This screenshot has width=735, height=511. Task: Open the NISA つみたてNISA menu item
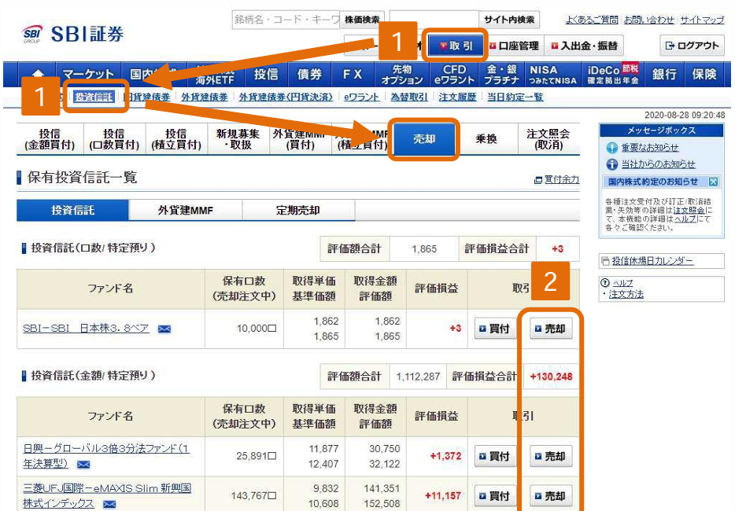[552, 74]
